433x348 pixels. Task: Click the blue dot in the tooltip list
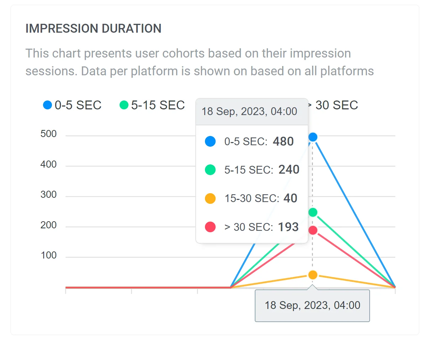(210, 142)
